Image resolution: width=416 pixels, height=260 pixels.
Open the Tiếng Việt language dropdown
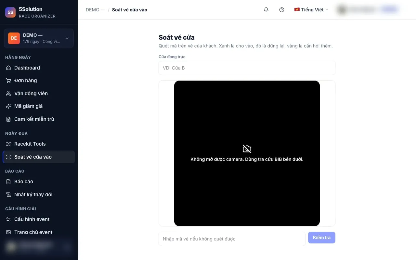coord(311,10)
